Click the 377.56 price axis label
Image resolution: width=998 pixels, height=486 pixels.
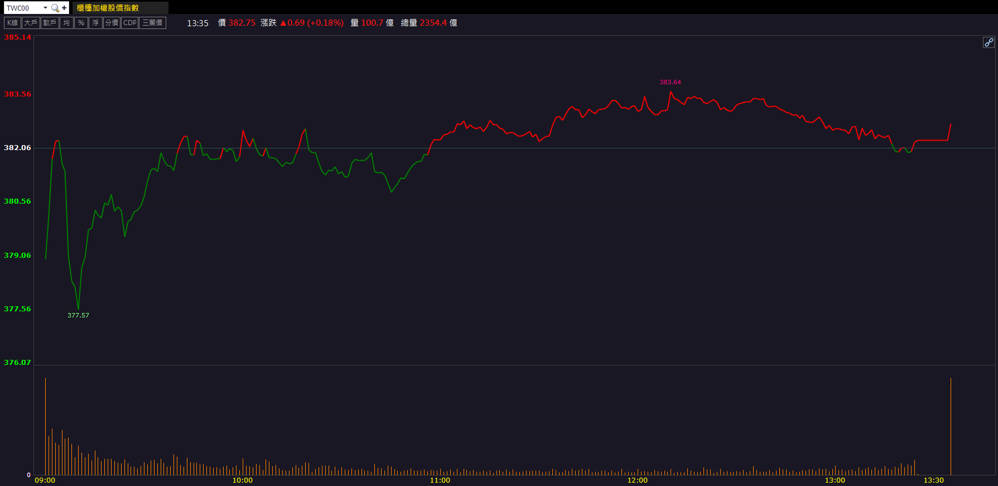coord(17,309)
